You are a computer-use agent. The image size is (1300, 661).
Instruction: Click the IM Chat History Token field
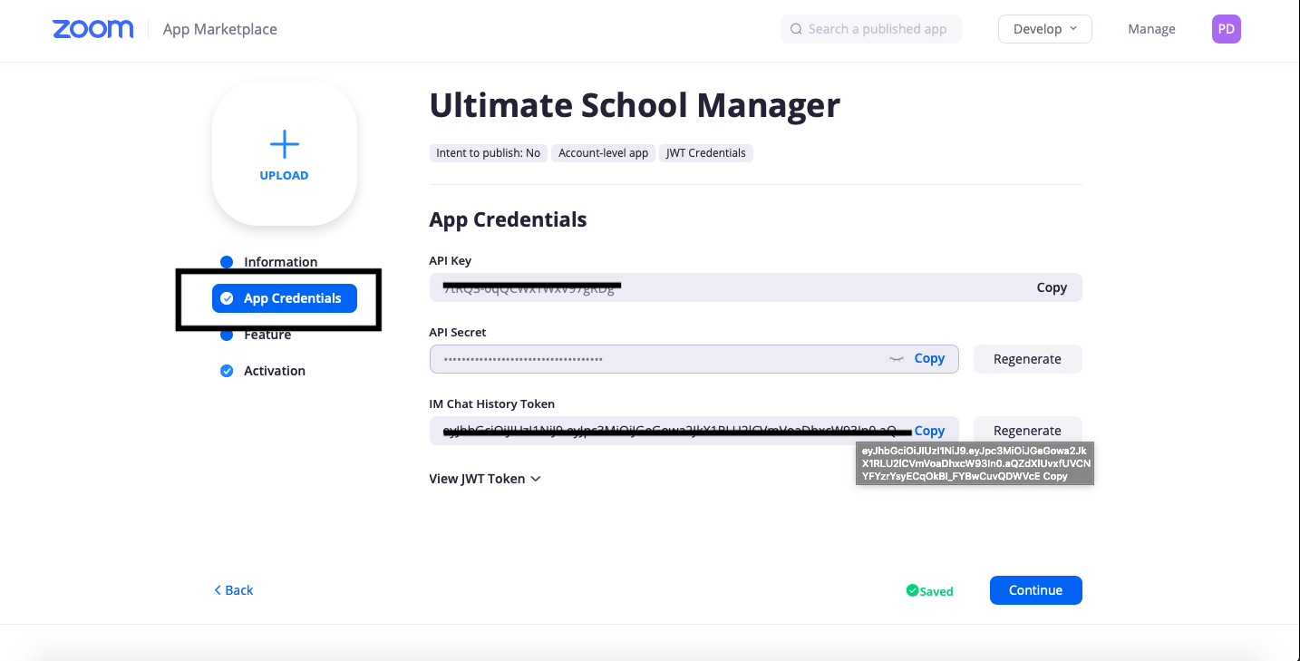click(694, 431)
